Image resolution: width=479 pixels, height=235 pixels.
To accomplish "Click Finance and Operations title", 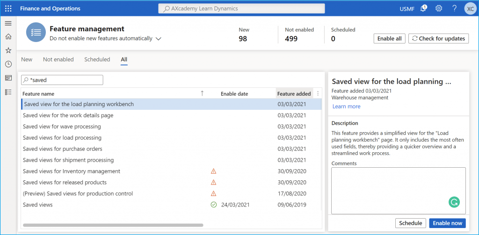I will click(50, 8).
